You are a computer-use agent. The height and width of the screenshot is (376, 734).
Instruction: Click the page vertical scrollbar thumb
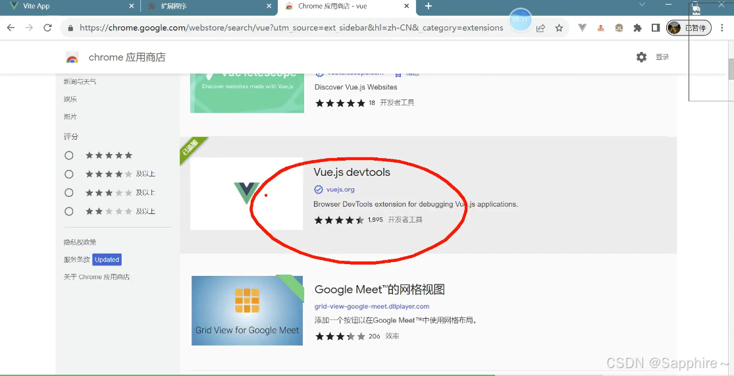pyautogui.click(x=731, y=69)
